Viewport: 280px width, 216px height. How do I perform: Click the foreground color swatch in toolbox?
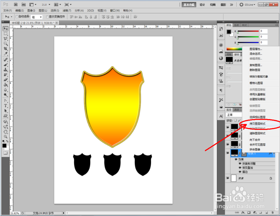[x=4, y=146]
